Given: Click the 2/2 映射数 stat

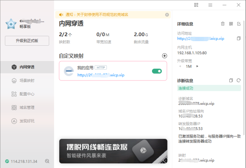Looking at the screenshot, I should [x=65, y=38].
